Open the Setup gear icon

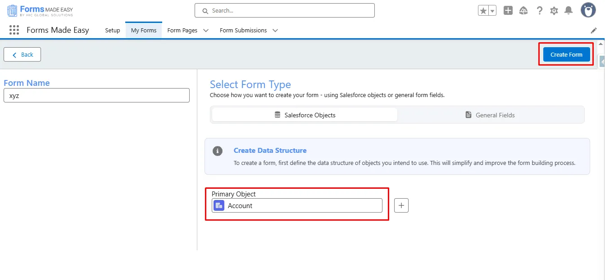coord(554,11)
